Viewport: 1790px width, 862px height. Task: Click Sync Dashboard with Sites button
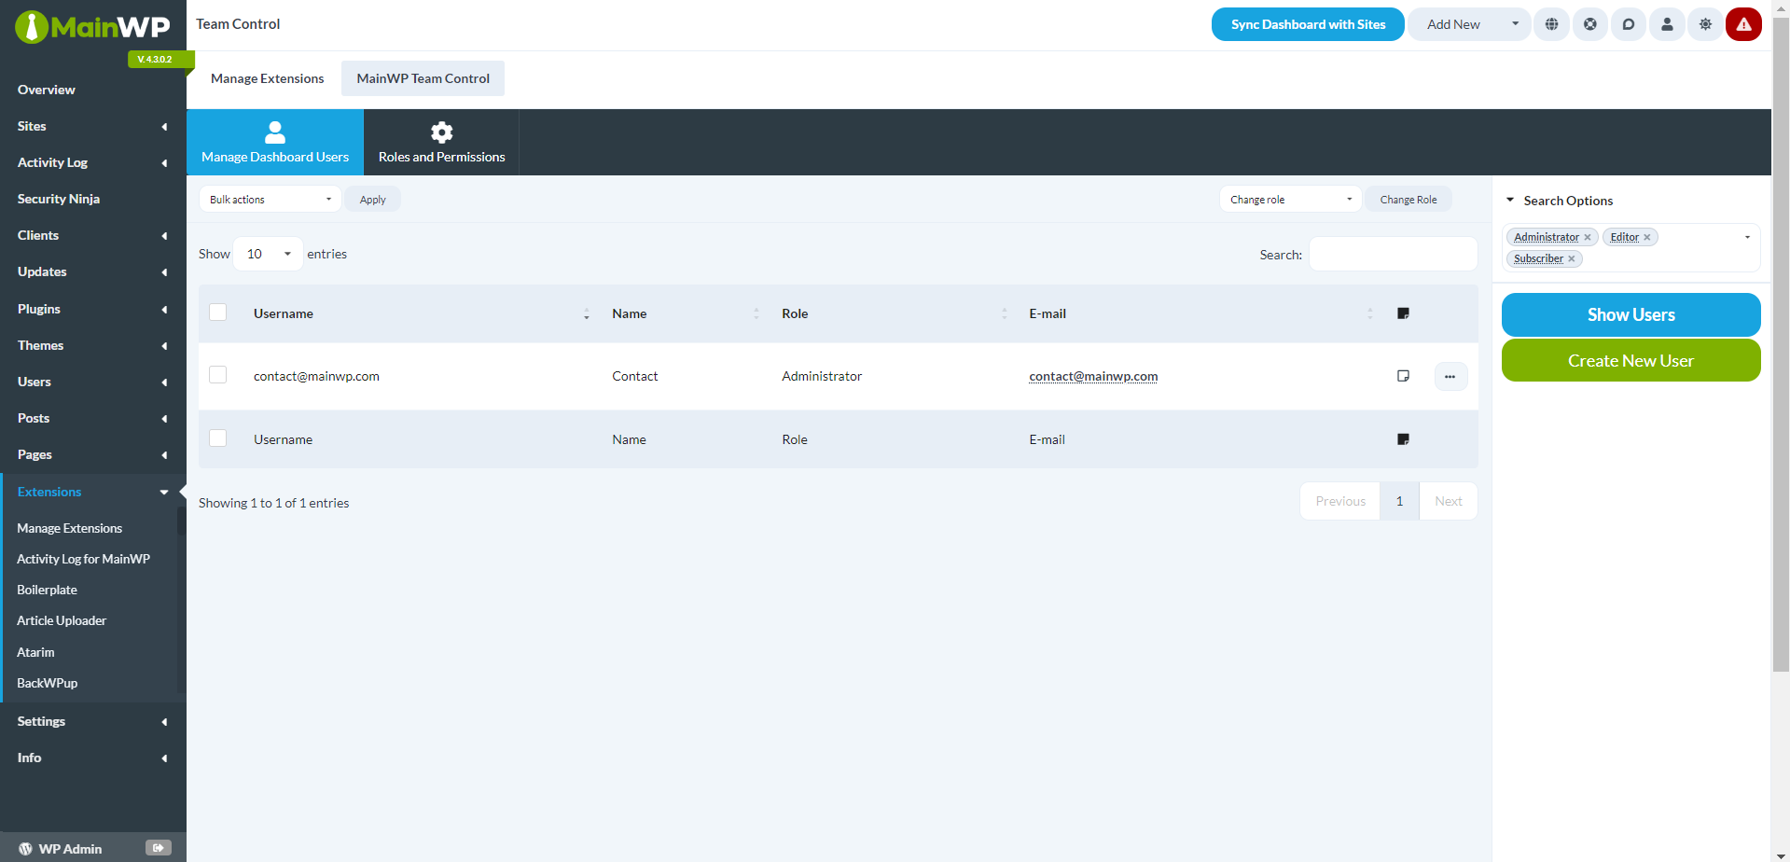coord(1308,24)
